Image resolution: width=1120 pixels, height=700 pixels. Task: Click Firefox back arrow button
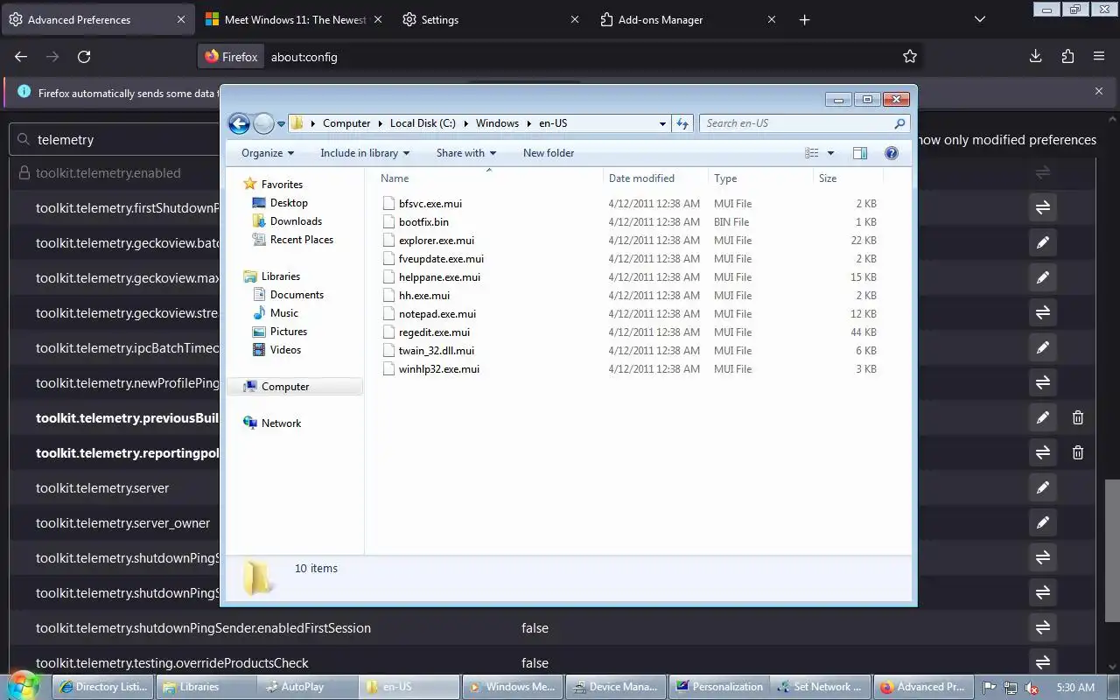point(21,56)
